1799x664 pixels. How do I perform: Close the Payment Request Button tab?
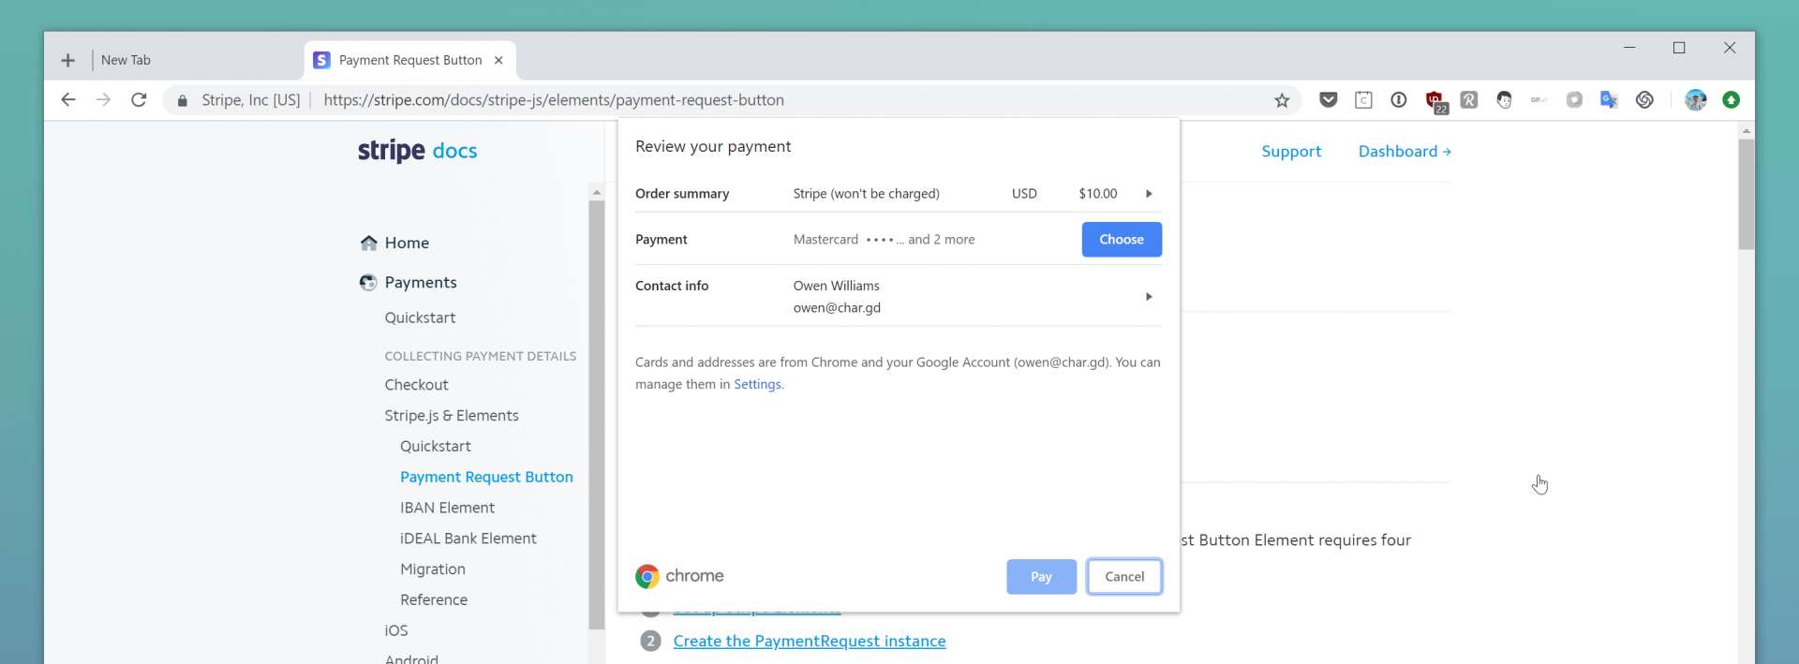click(x=498, y=60)
